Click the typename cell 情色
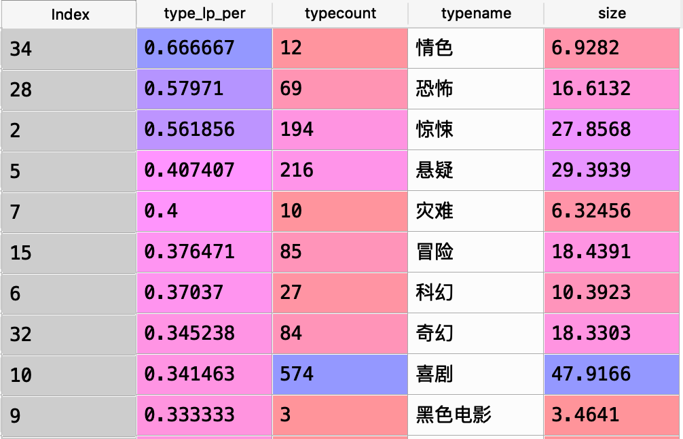The height and width of the screenshot is (439, 683). 476,48
